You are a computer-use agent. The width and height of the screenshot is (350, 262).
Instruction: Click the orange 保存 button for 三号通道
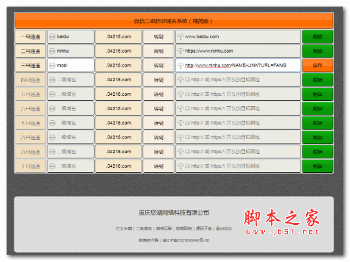(318, 65)
